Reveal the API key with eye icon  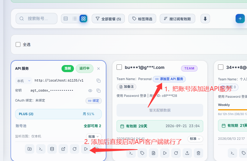click(90, 91)
